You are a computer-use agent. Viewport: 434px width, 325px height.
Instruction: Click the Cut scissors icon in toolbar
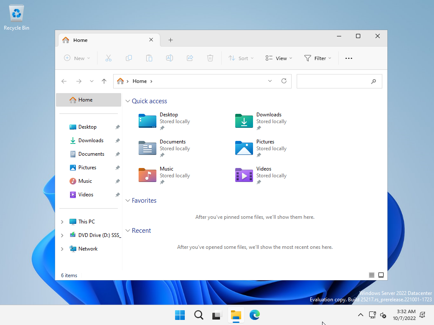[x=108, y=58]
